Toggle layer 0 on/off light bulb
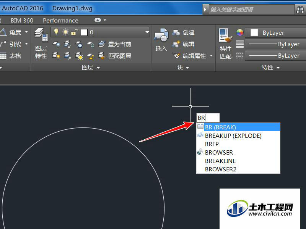Image resolution: width=306 pixels, height=229 pixels. click(56, 32)
